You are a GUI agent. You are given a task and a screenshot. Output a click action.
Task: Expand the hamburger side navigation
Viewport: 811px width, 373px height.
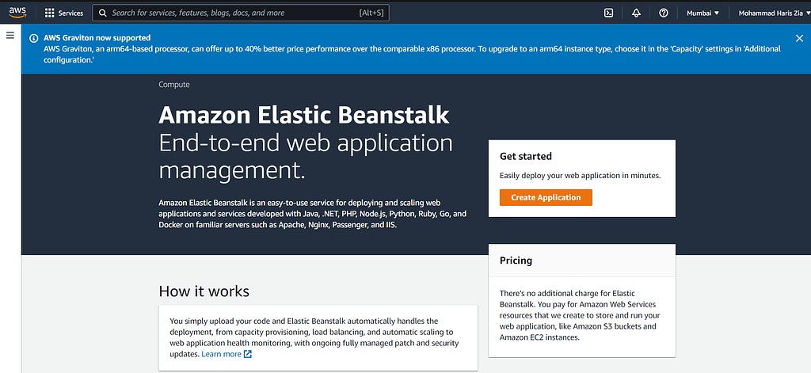pyautogui.click(x=10, y=35)
